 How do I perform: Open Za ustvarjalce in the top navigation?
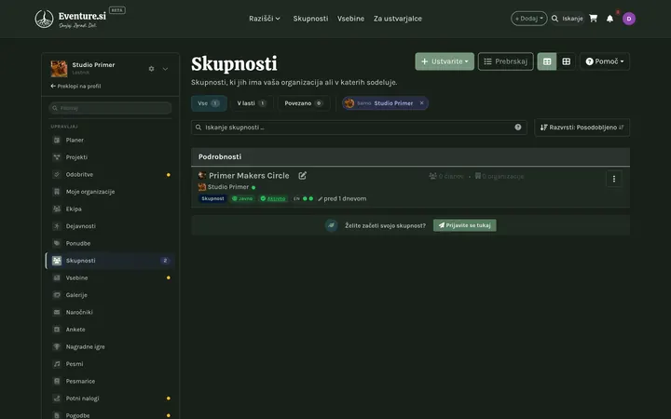[x=398, y=19]
